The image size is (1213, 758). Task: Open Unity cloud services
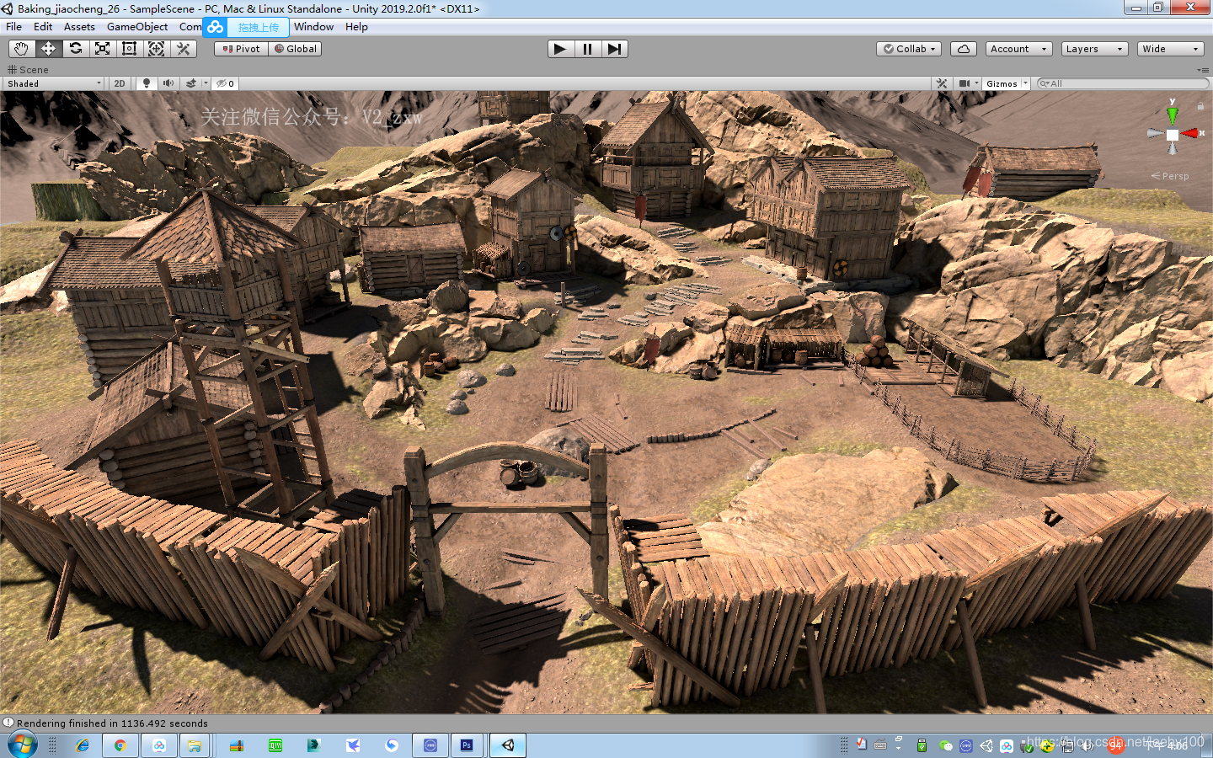(x=964, y=49)
